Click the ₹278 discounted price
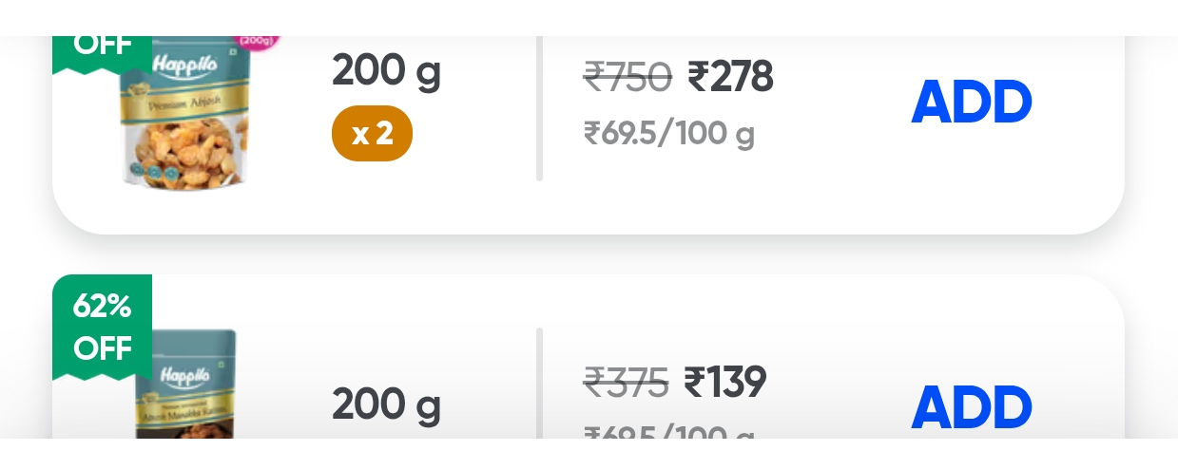The height and width of the screenshot is (451, 1178). click(730, 77)
